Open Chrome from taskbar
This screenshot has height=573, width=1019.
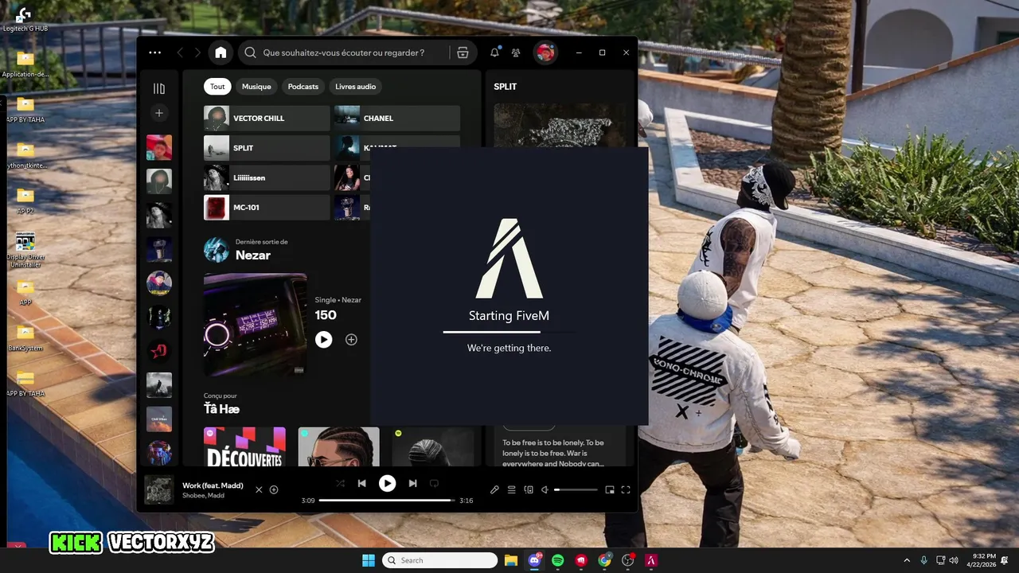click(604, 560)
